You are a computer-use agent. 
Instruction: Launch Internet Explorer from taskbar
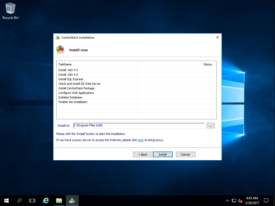click(x=46, y=201)
